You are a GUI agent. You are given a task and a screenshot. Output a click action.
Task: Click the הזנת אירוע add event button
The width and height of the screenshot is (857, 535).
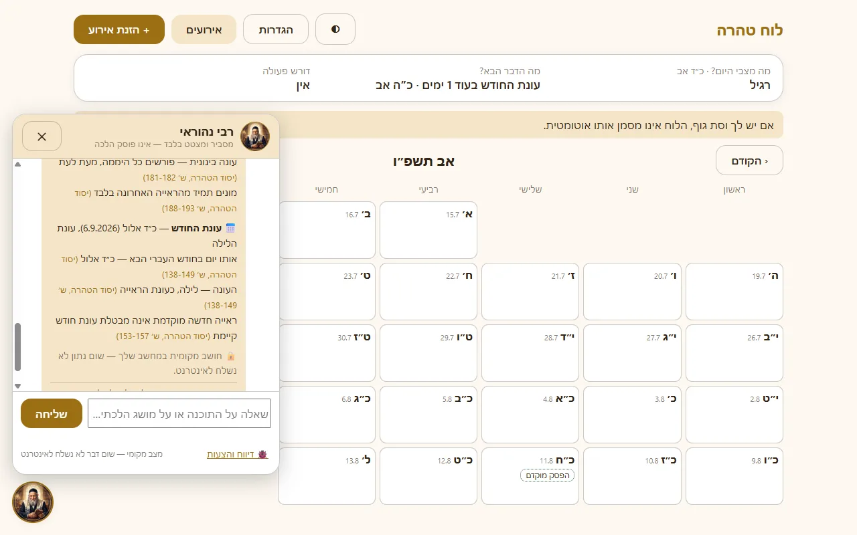tap(119, 29)
